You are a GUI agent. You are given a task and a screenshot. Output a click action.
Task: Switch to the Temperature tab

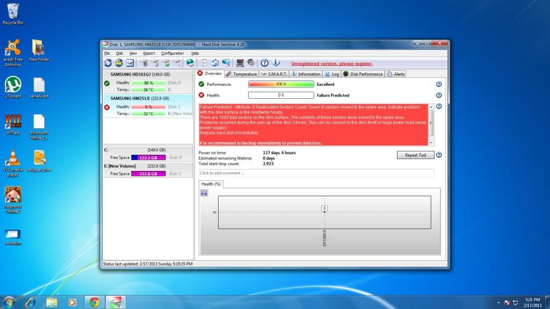click(241, 74)
